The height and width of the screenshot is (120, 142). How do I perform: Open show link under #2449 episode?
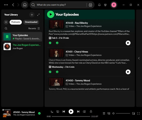[89, 26]
